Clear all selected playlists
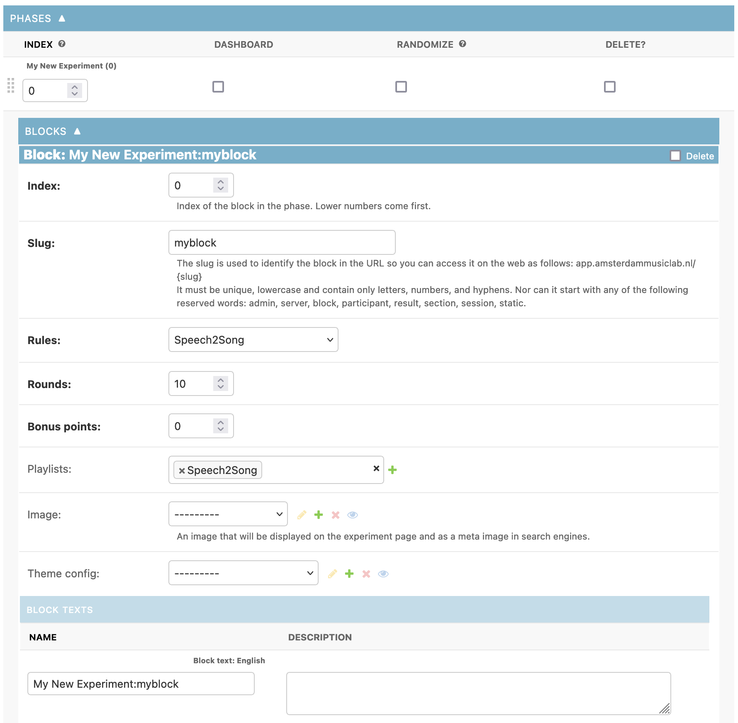This screenshot has height=723, width=738. 376,469
